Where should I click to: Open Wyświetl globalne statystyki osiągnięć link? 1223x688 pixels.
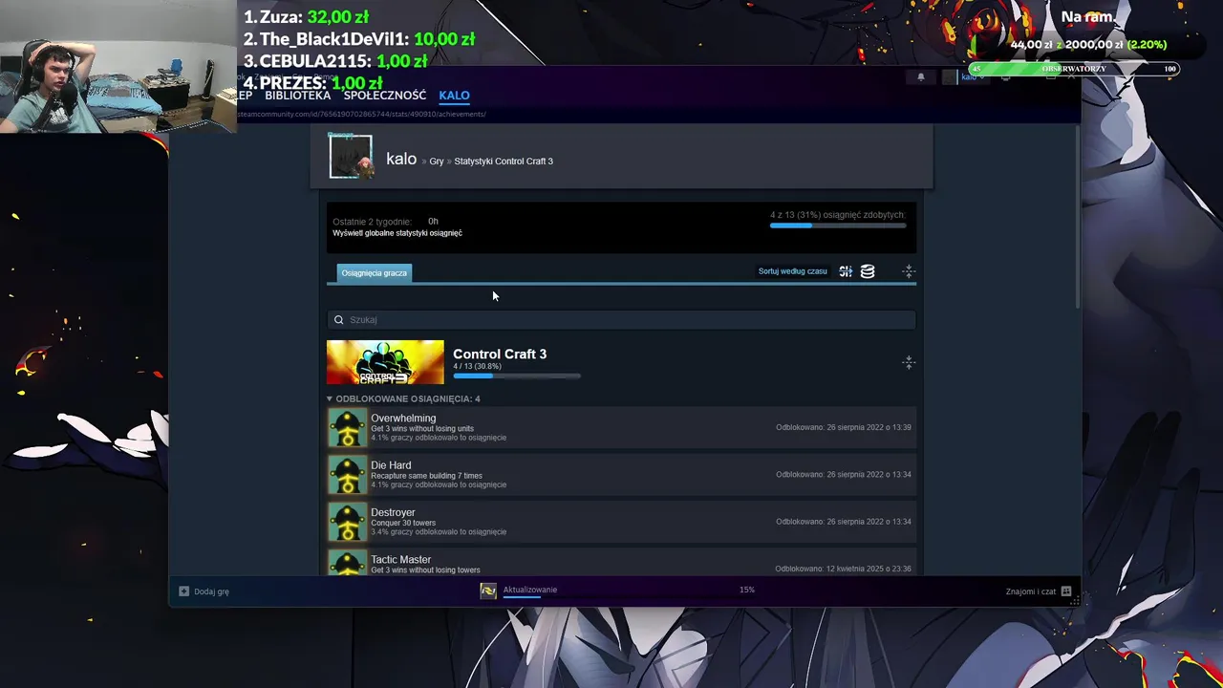tap(397, 233)
